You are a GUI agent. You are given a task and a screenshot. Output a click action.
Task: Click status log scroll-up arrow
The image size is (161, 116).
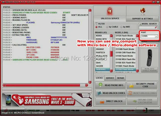click(x=90, y=10)
